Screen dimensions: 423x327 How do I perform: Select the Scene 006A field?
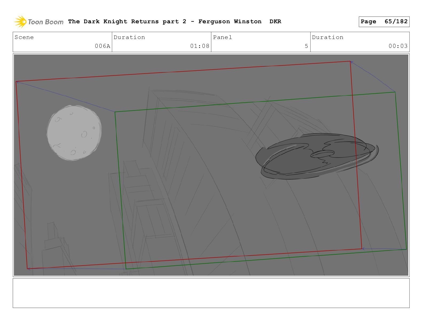point(62,42)
